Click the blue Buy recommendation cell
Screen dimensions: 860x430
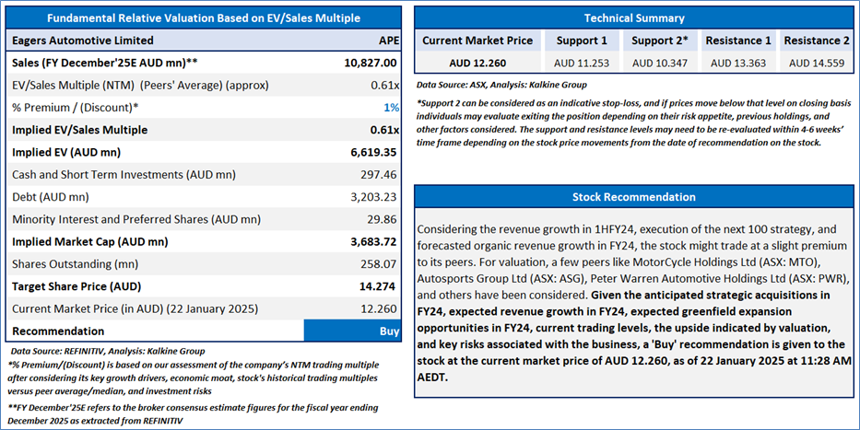click(x=352, y=331)
